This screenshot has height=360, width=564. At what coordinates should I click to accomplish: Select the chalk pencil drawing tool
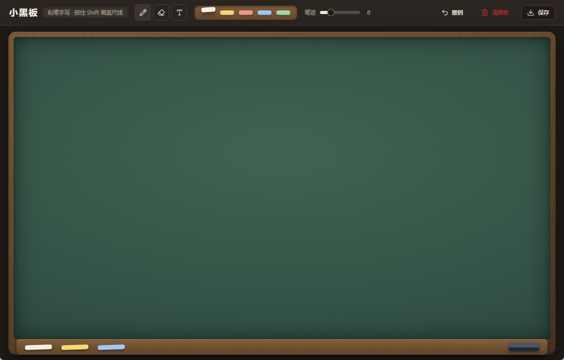pos(143,13)
